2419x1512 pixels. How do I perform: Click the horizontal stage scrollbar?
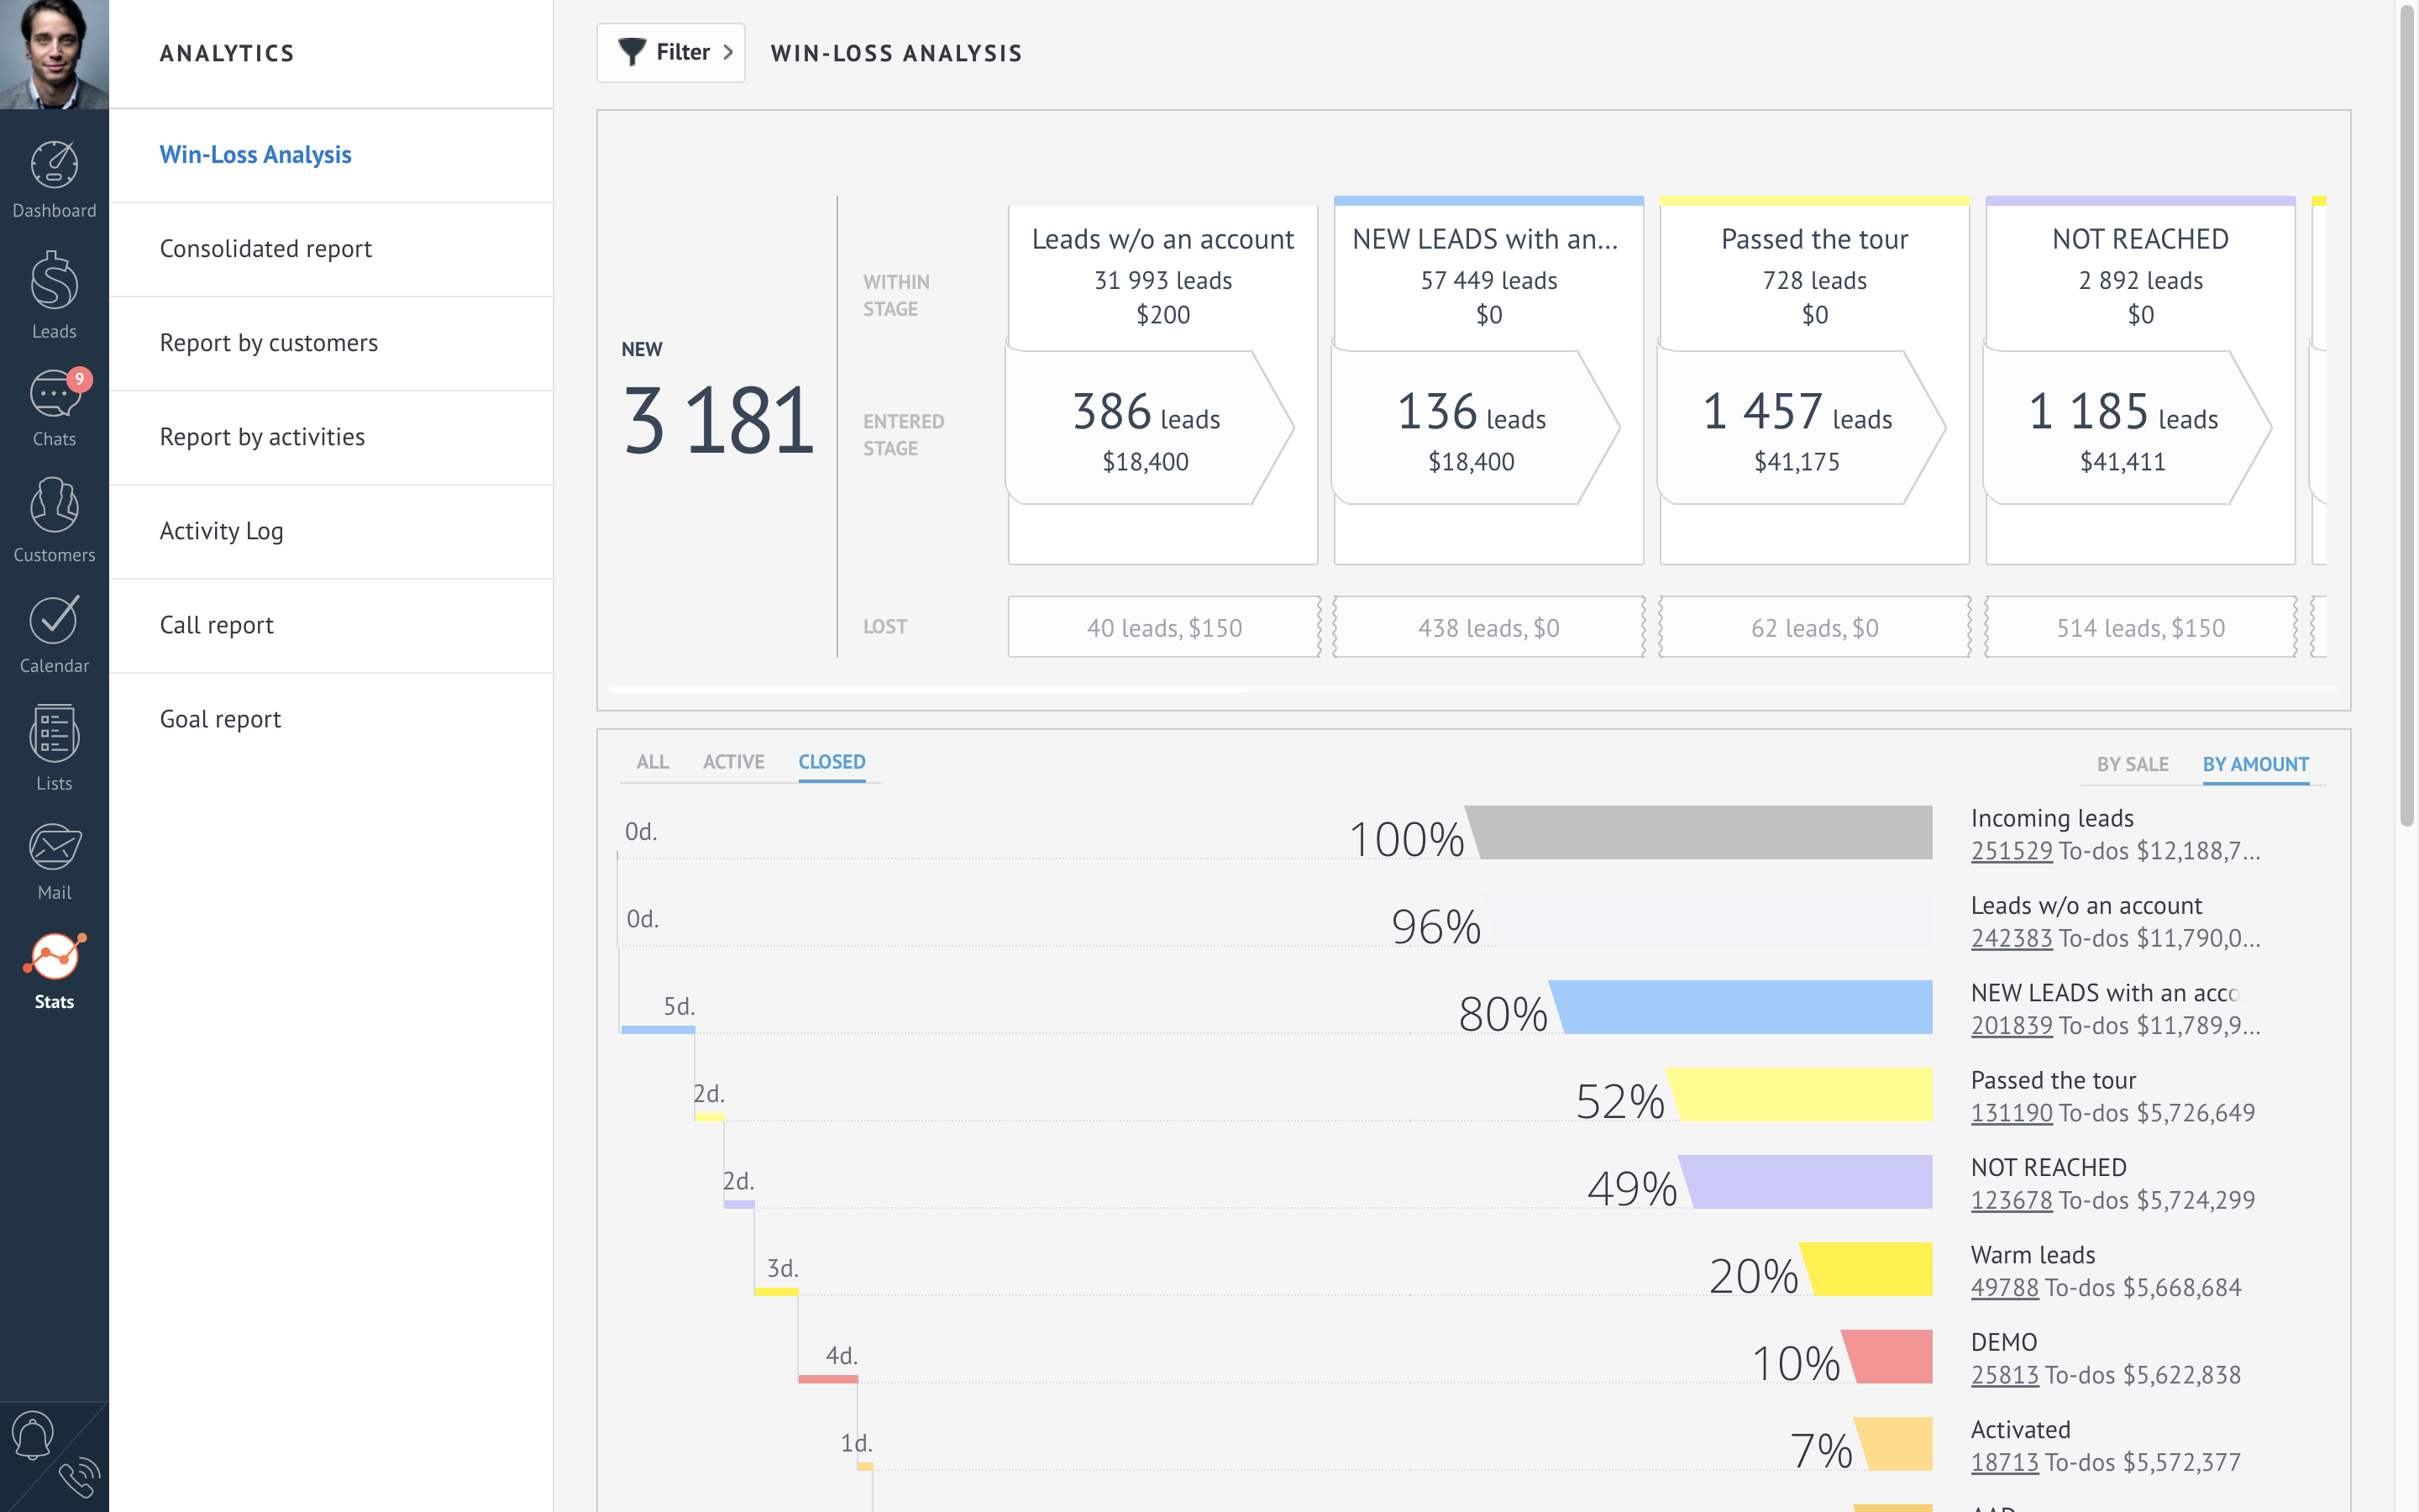click(929, 690)
